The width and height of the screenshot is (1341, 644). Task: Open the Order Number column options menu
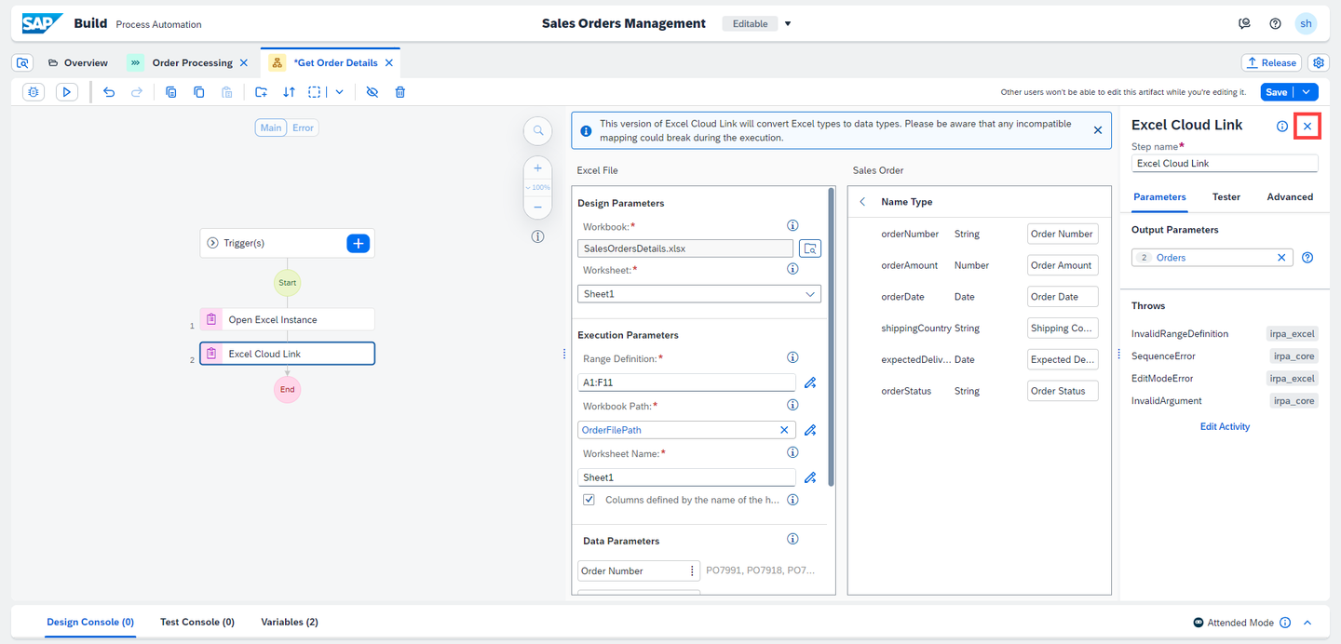(692, 571)
